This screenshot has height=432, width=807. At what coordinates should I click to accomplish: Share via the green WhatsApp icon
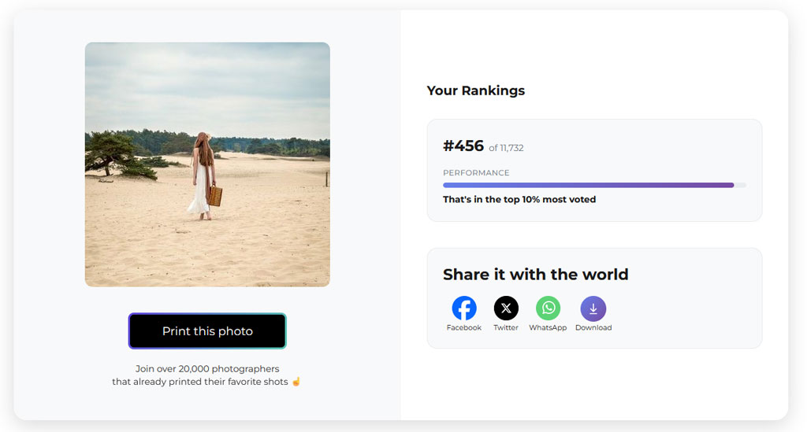pos(549,308)
